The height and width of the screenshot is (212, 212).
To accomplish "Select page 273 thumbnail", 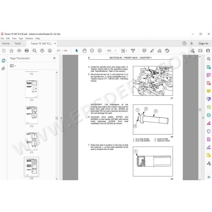I will (31, 89).
